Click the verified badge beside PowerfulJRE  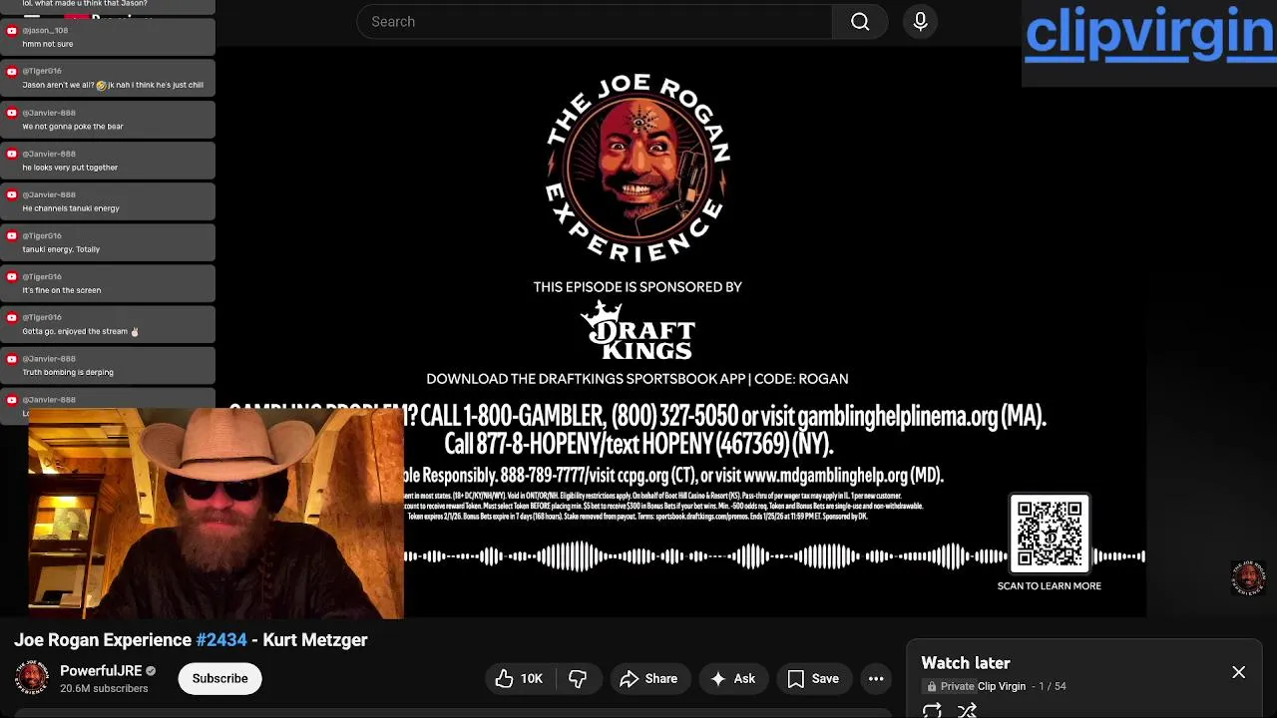click(x=151, y=671)
